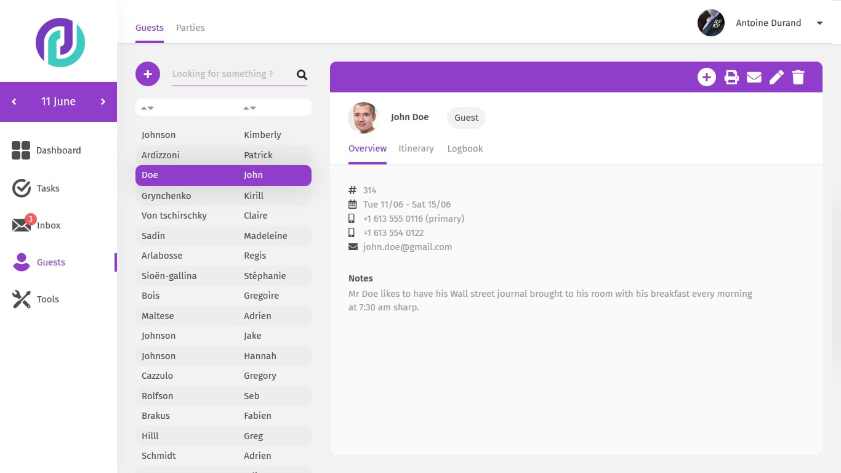Go to previous date with left arrow
The image size is (841, 473).
pos(14,102)
